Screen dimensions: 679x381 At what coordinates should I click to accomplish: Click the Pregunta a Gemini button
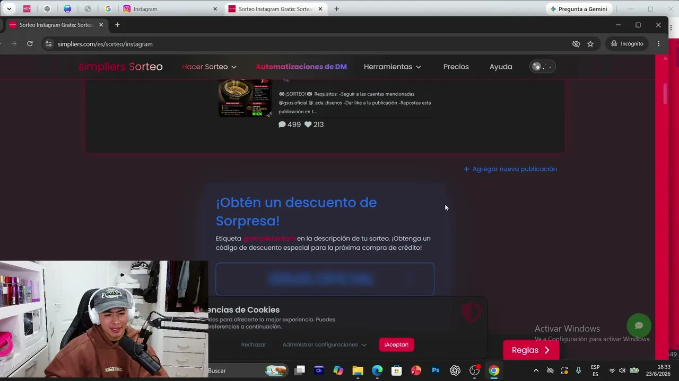coord(579,9)
